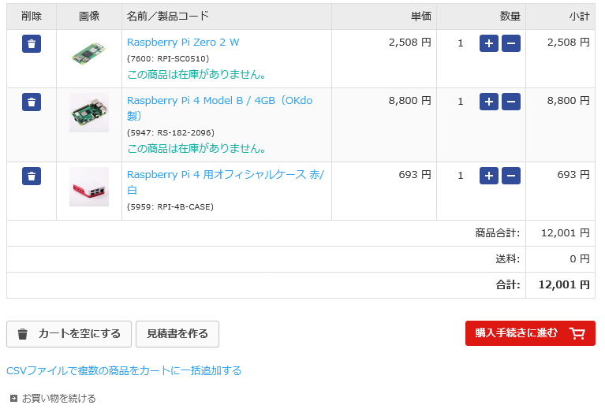Open CSV bulk add to cart link
Image resolution: width=605 pixels, height=416 pixels.
point(124,370)
